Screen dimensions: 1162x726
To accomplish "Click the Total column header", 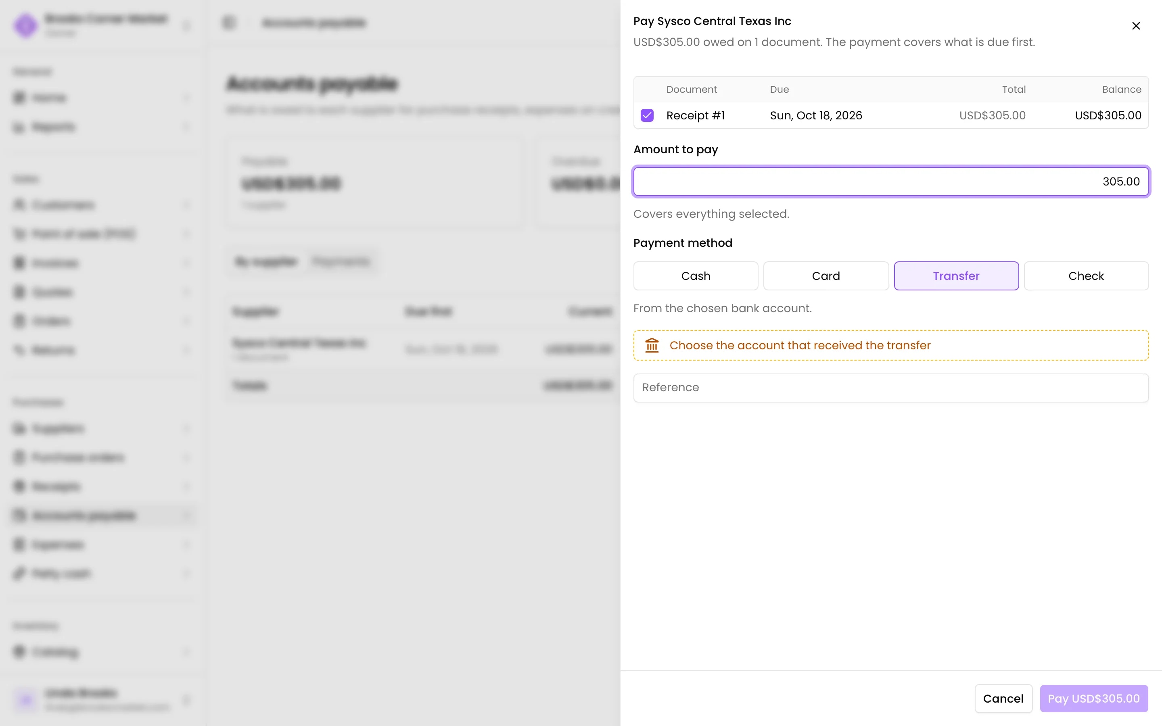I will [x=1014, y=89].
